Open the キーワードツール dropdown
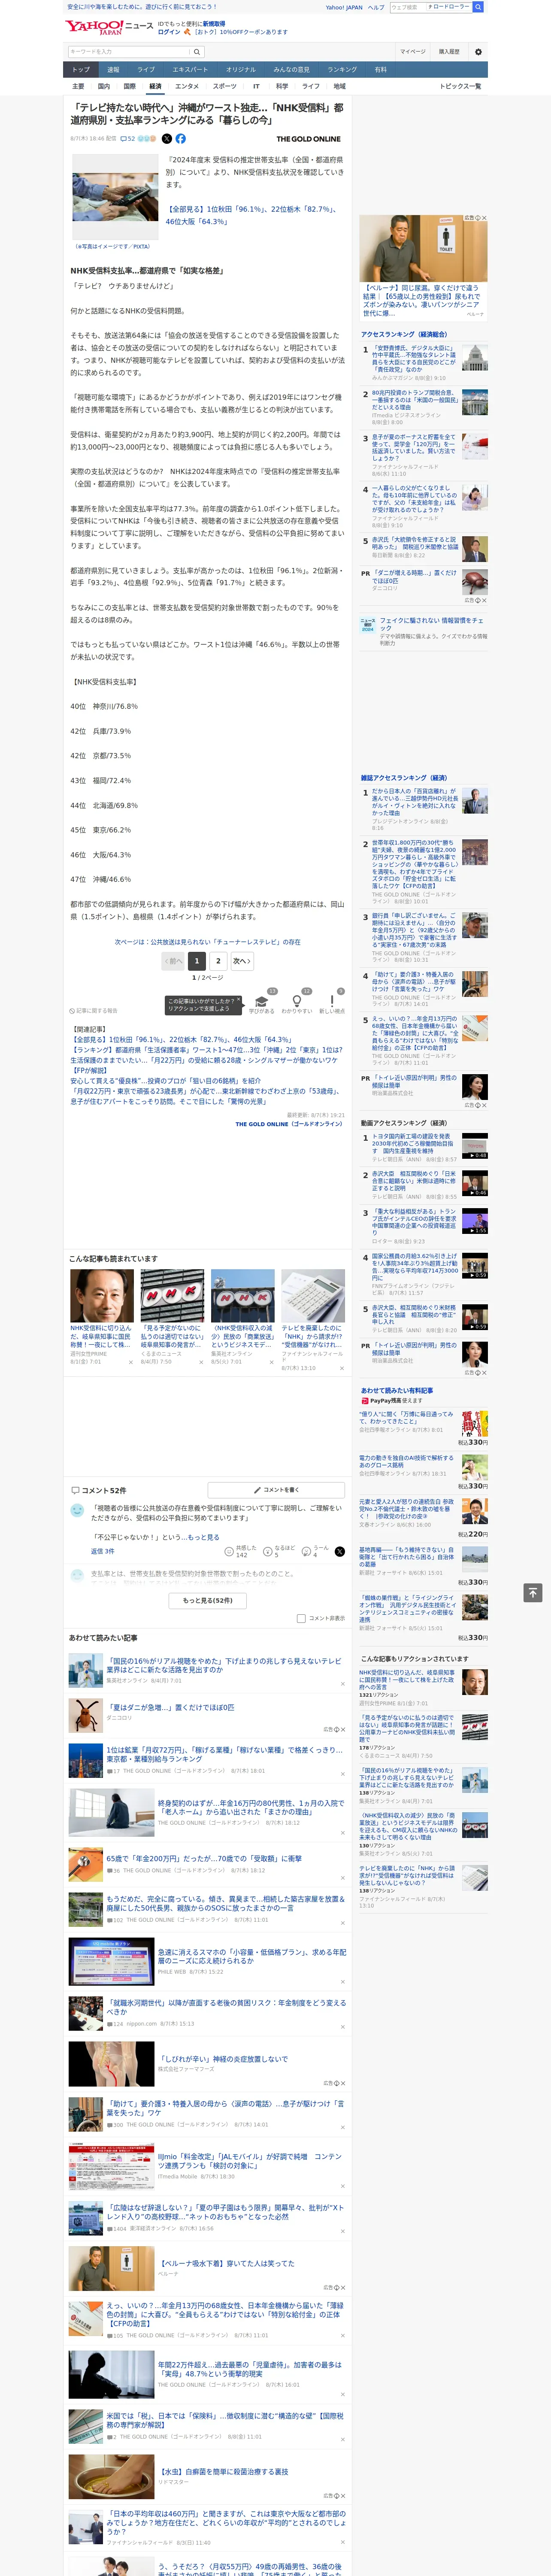This screenshot has height=2576, width=551. coord(448,7)
